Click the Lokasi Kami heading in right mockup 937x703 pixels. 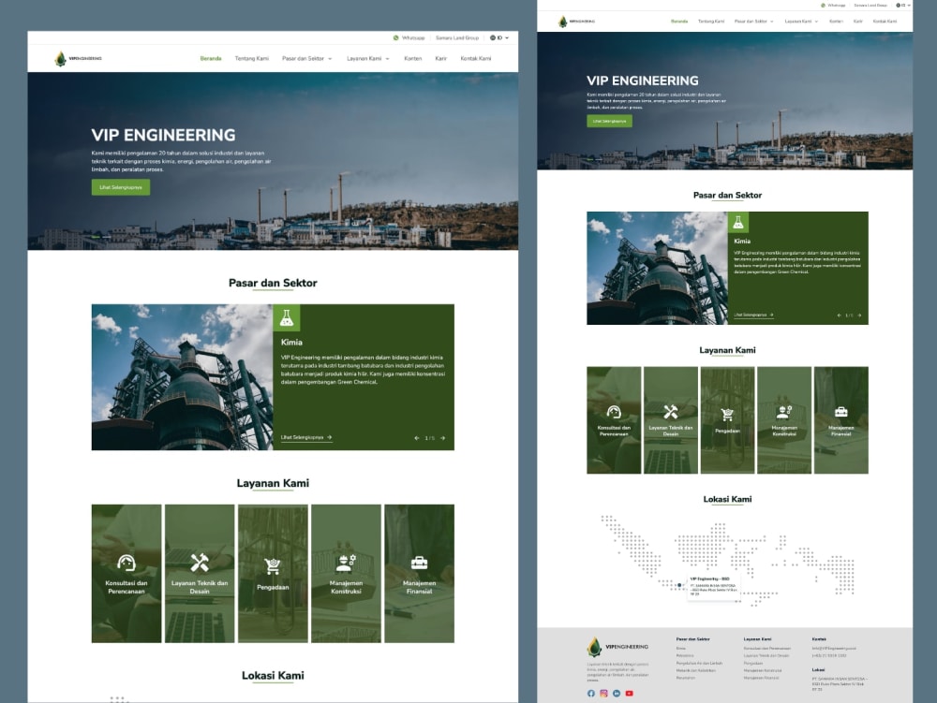tap(727, 499)
